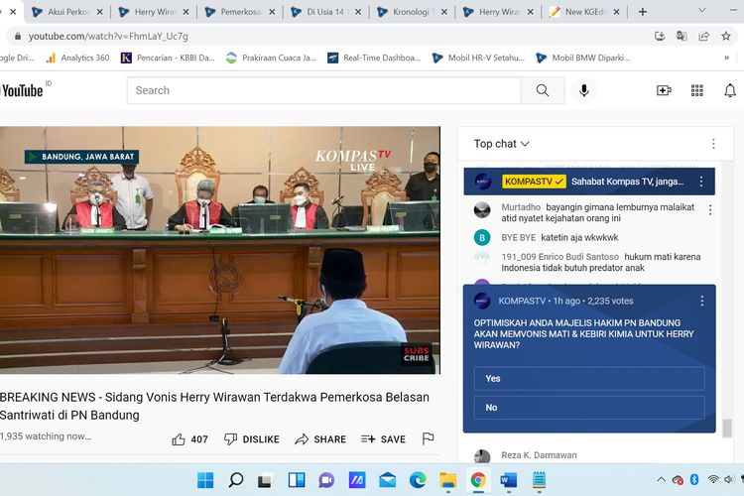Switch to the Kronologi tab
Image resolution: width=744 pixels, height=496 pixels.
412,12
